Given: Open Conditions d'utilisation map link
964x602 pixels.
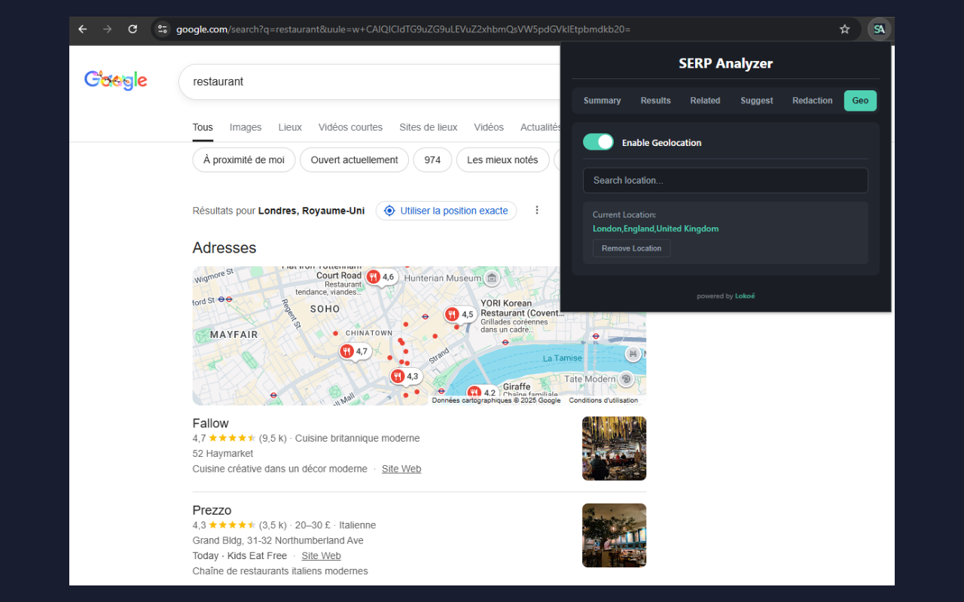Looking at the screenshot, I should pos(603,400).
